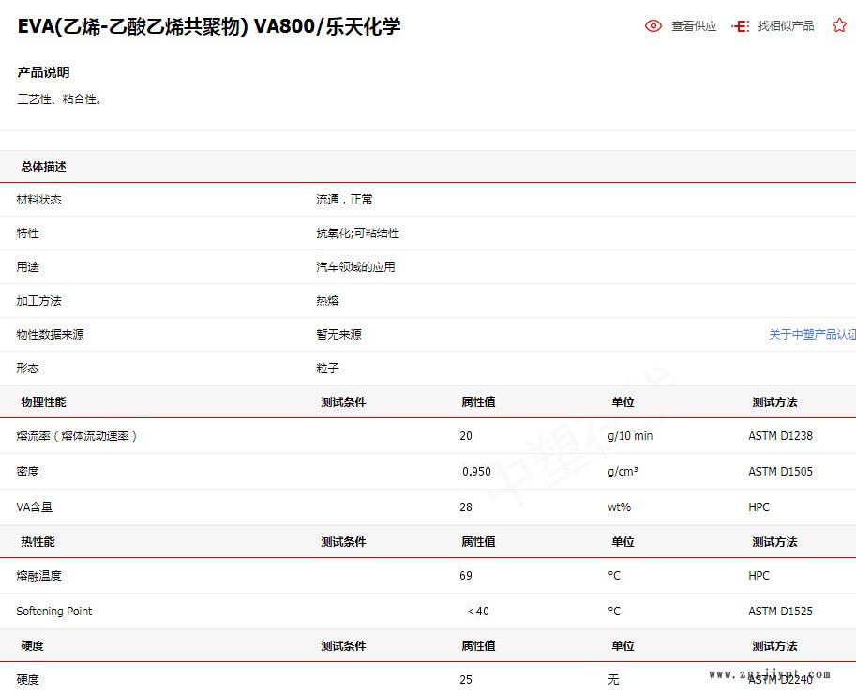Screen dimensions: 856x695
Task: Click the Softening Point row label
Action: tap(54, 612)
